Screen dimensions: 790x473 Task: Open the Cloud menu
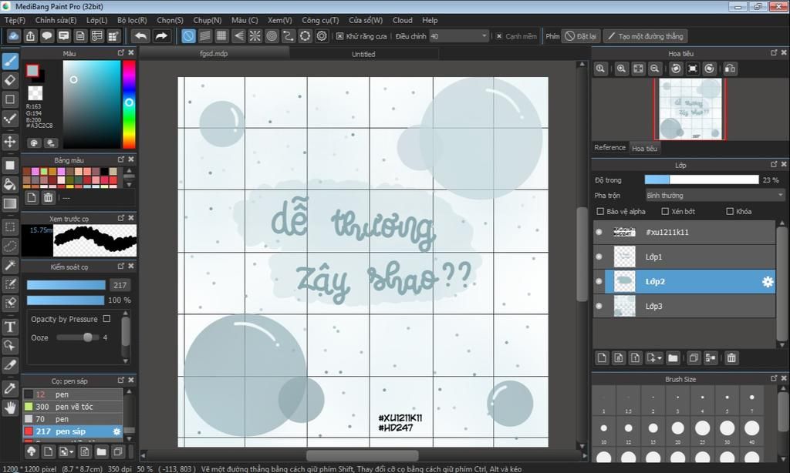[402, 20]
